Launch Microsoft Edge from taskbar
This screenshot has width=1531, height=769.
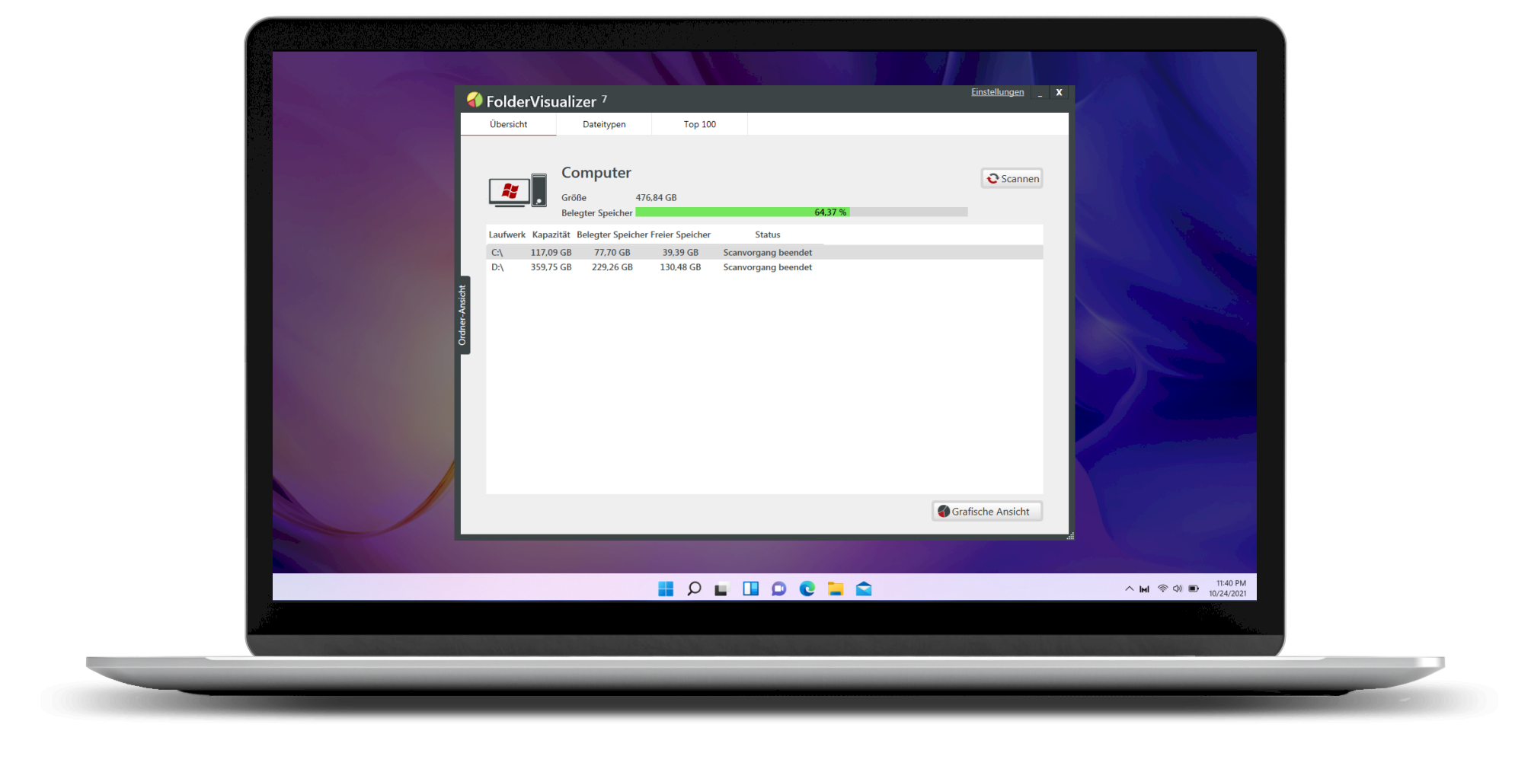tap(807, 589)
